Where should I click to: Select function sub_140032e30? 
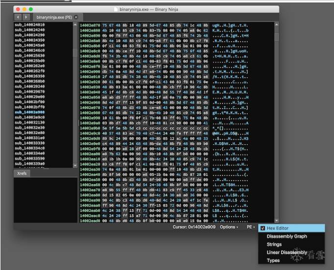pyautogui.click(x=29, y=127)
